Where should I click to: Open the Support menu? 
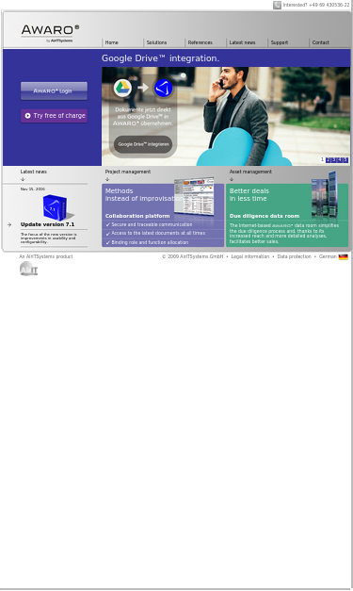(280, 42)
